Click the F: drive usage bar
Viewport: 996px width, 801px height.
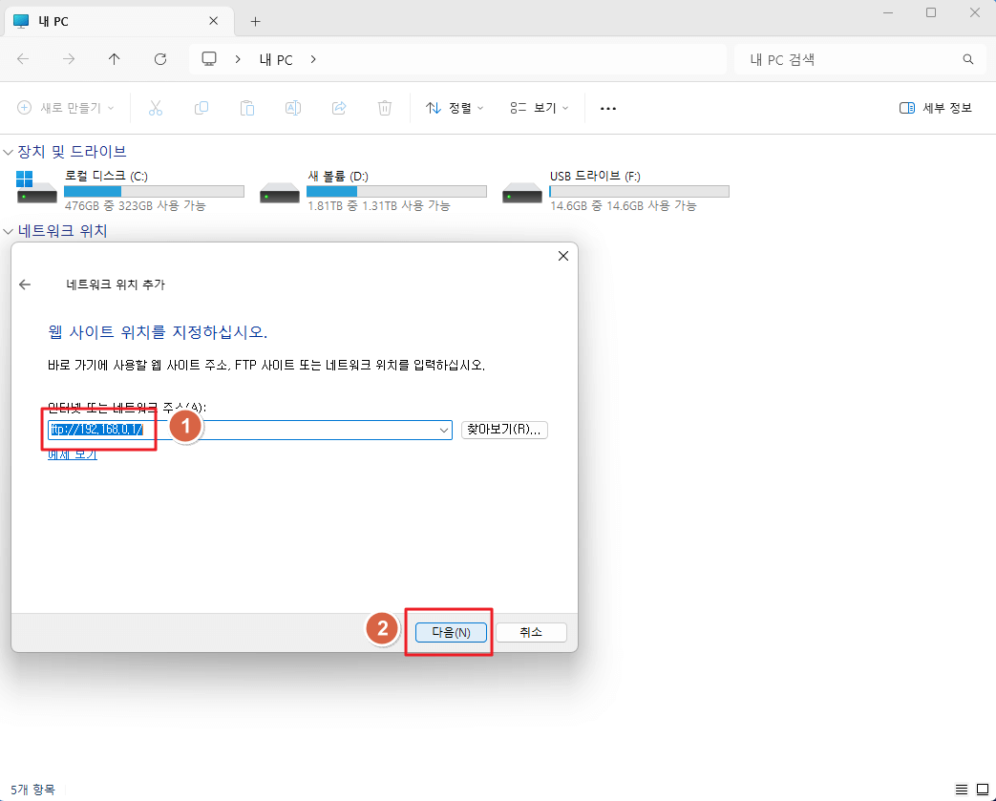(640, 191)
